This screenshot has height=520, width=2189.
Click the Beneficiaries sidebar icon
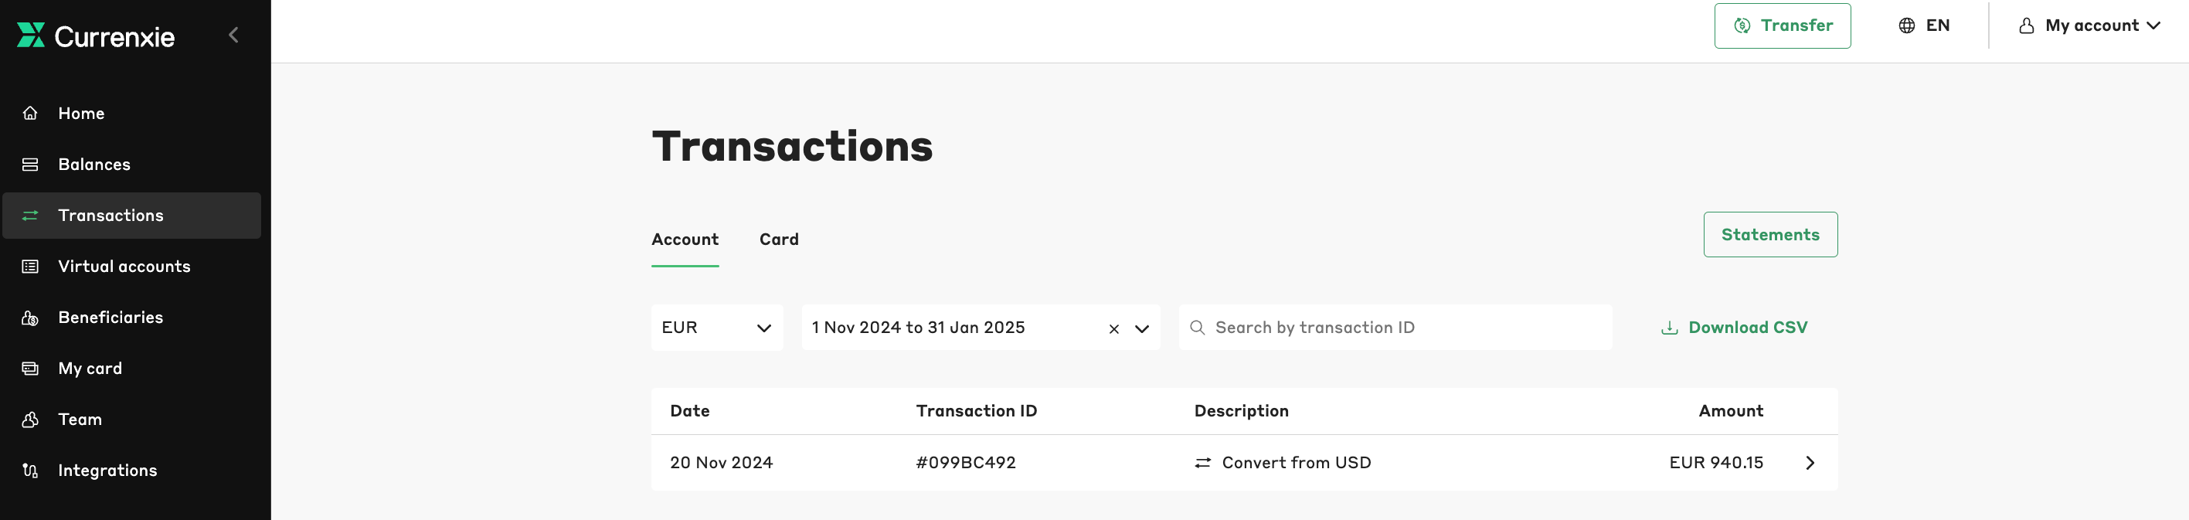click(x=31, y=317)
